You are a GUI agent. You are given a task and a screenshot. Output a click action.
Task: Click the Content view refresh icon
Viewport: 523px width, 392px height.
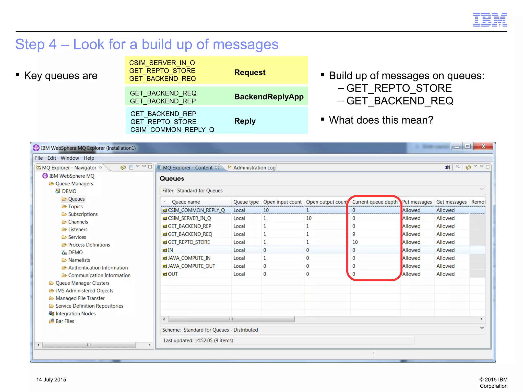(x=468, y=167)
